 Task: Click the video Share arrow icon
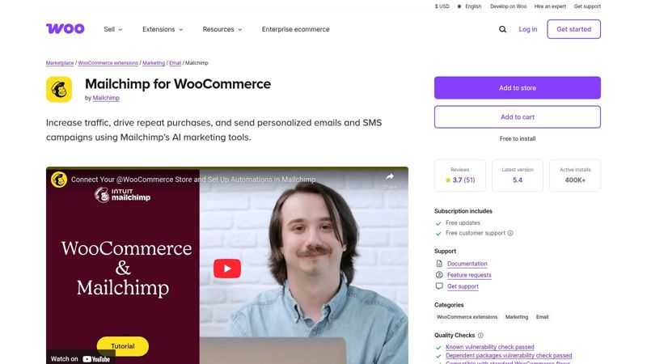[390, 177]
